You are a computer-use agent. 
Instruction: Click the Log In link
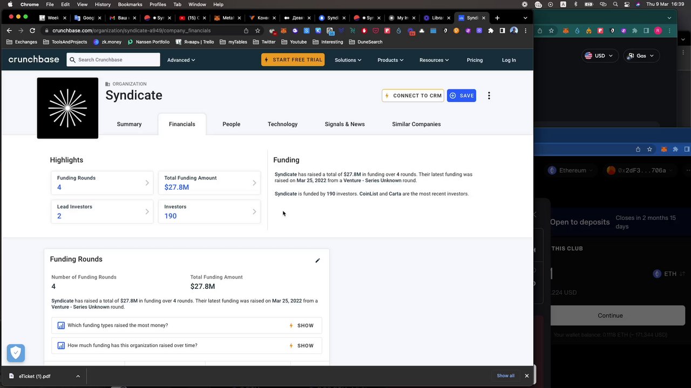pos(509,60)
